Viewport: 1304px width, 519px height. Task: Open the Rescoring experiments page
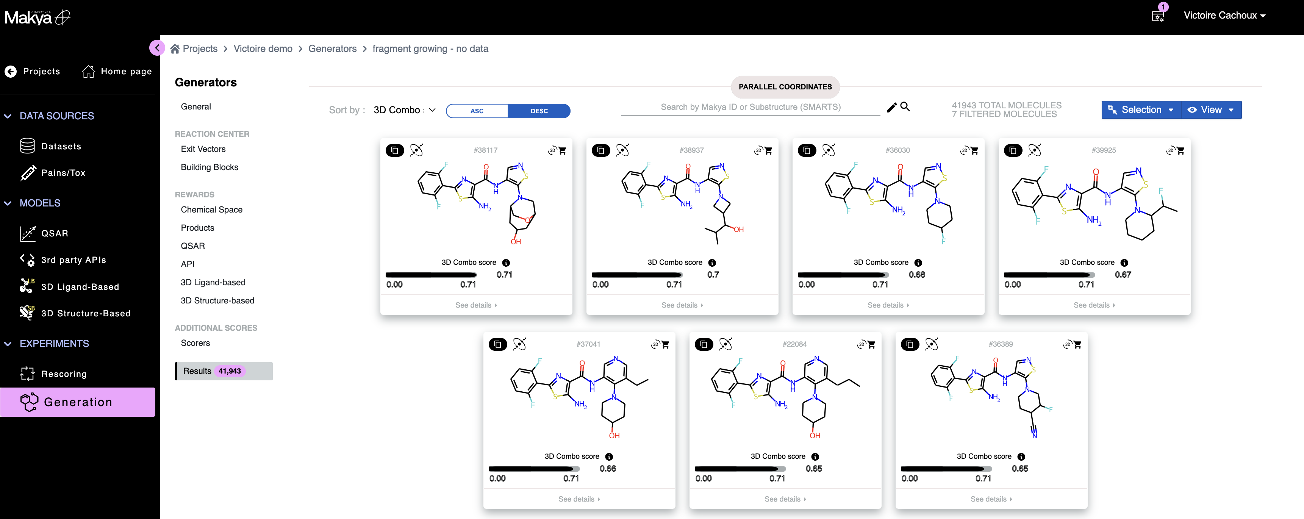63,374
